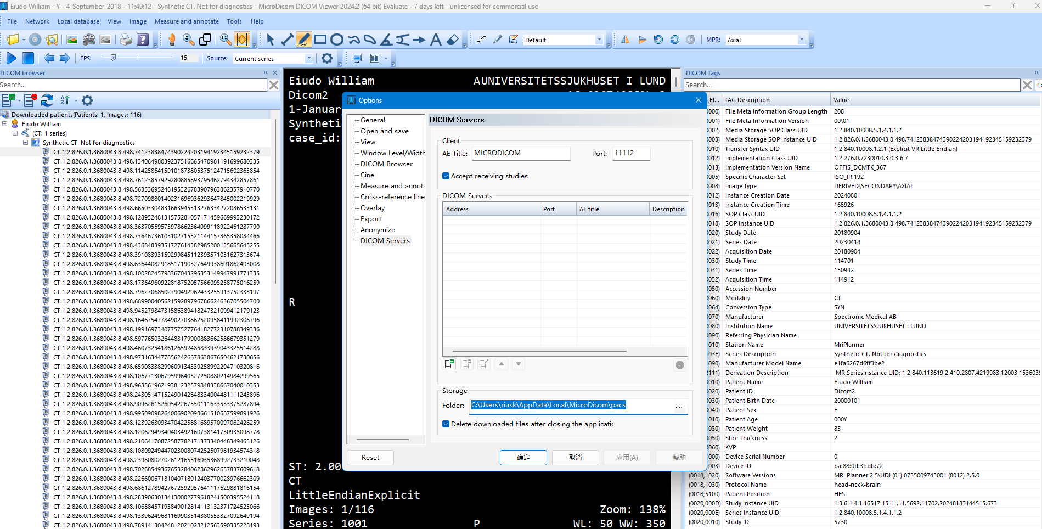1042x529 pixels.
Task: Open the Image menu
Action: pyautogui.click(x=138, y=21)
